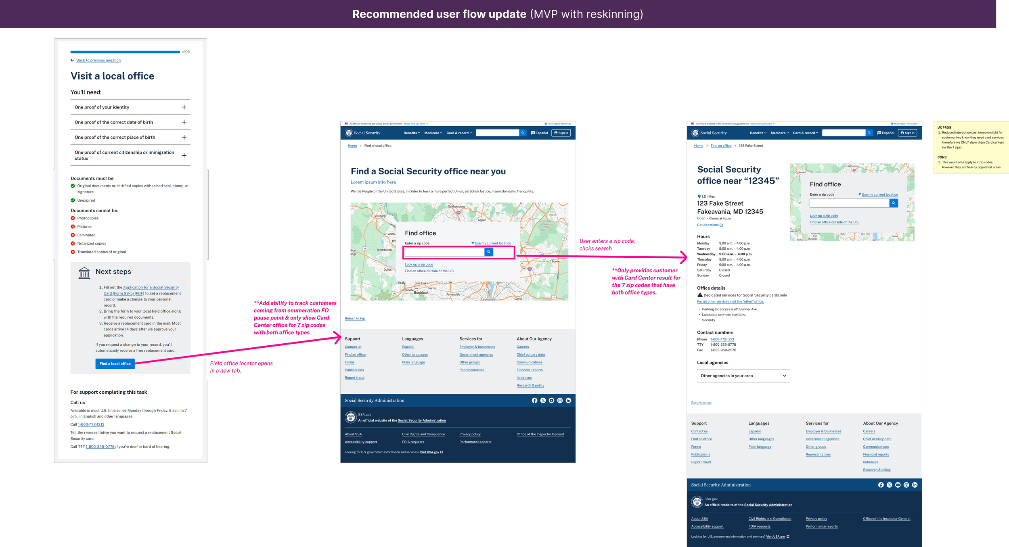
Task: Click the search icon in right page header
Action: [869, 133]
